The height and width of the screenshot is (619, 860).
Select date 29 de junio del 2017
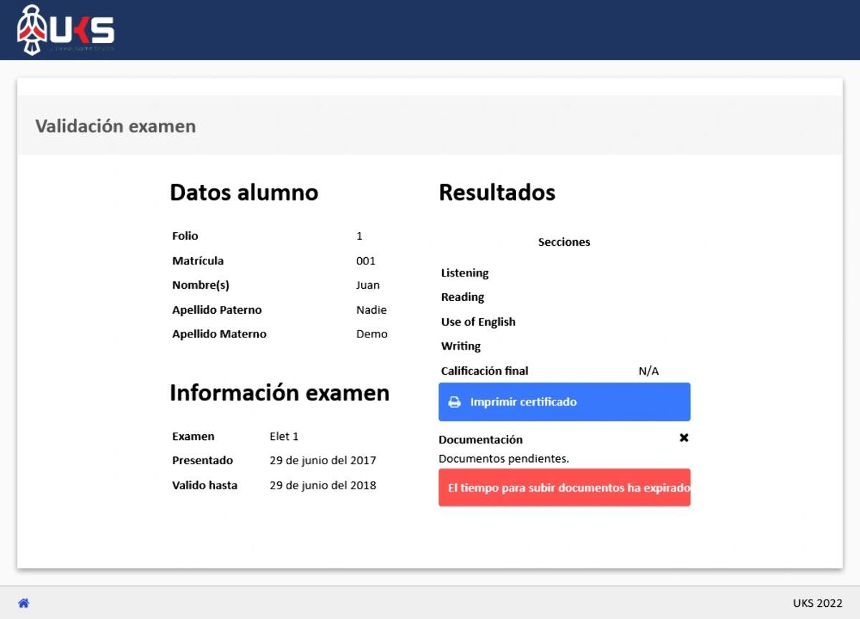click(x=322, y=461)
